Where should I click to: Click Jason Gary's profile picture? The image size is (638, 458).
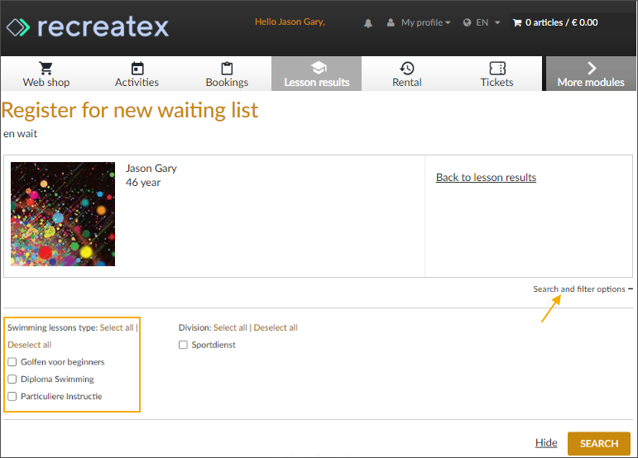[x=63, y=214]
